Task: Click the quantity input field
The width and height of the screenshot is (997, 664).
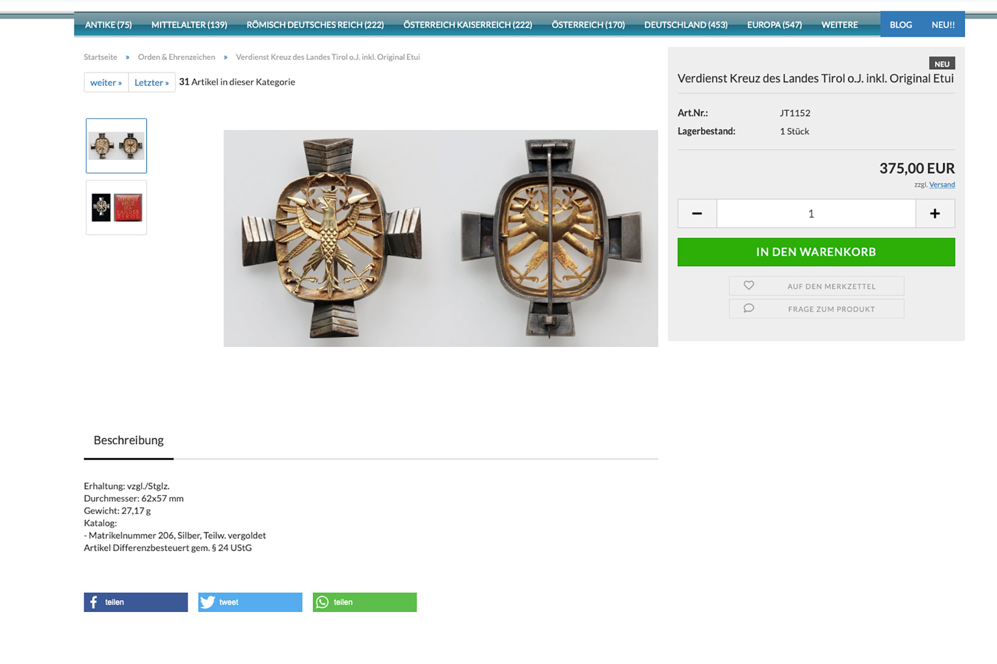Action: (x=816, y=214)
